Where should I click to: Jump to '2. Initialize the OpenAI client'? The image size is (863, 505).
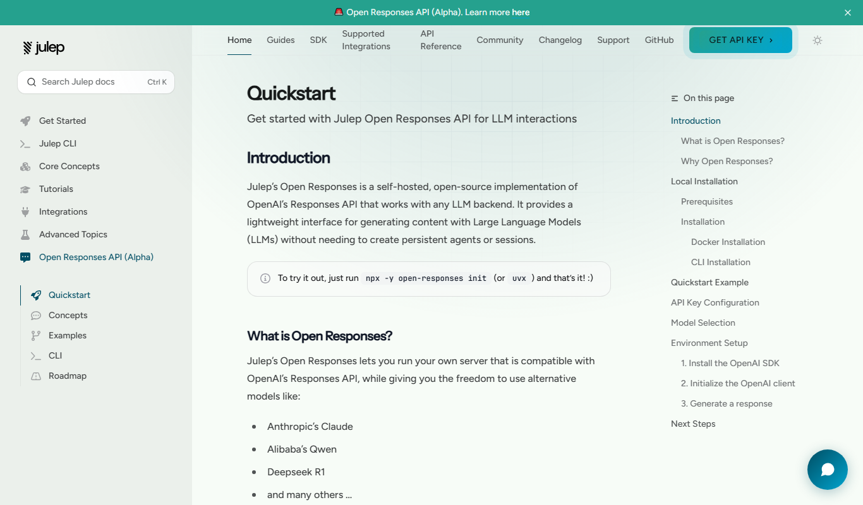(738, 383)
